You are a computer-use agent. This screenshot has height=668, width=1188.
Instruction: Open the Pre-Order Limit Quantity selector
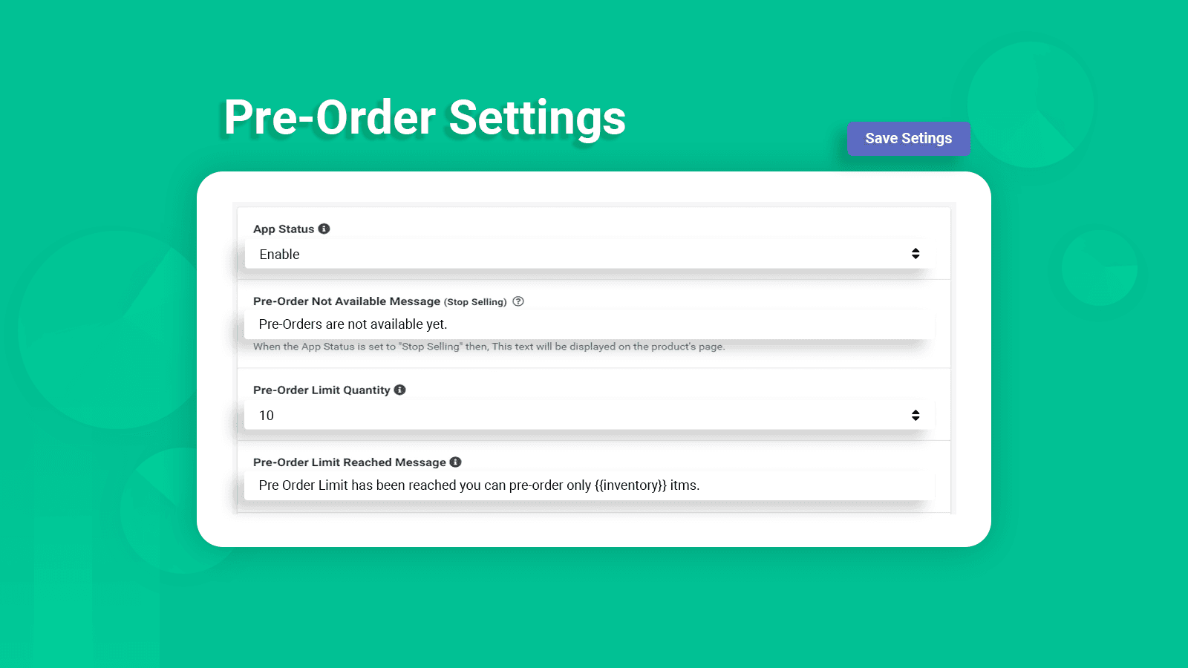pos(587,415)
